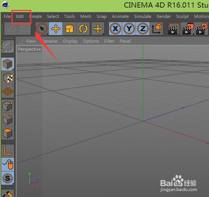The height and width of the screenshot is (197, 209).
Task: Click the Redo arrow icon
Action: [24, 29]
